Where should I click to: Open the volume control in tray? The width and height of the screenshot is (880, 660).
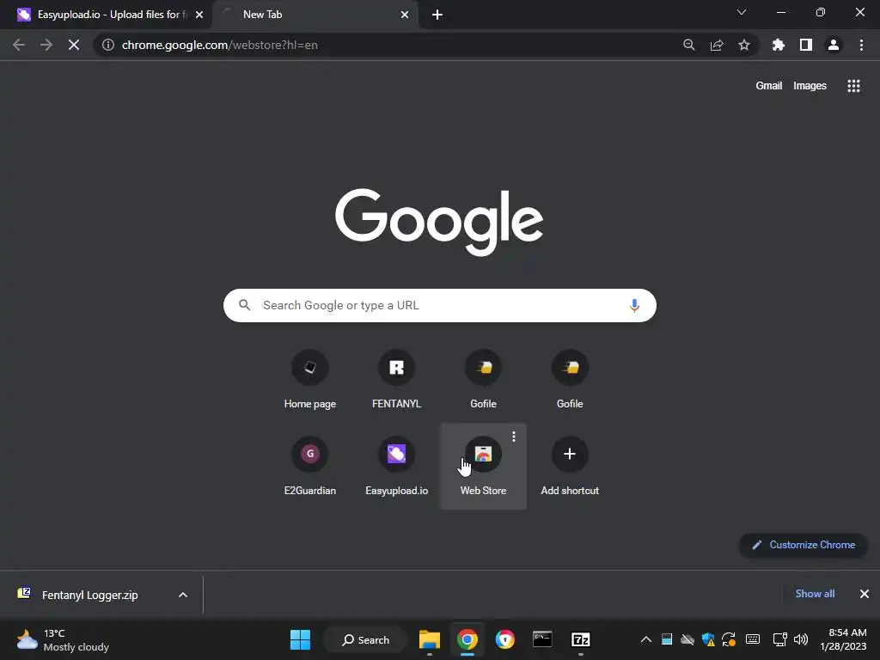802,639
